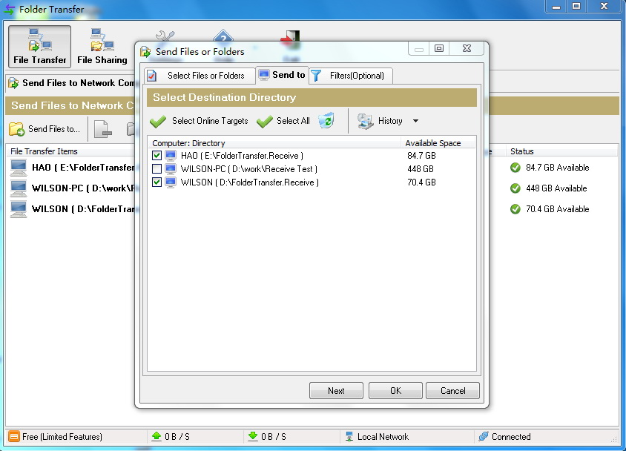Click the upload speed indicator in status bar
The image size is (626, 451).
[171, 437]
